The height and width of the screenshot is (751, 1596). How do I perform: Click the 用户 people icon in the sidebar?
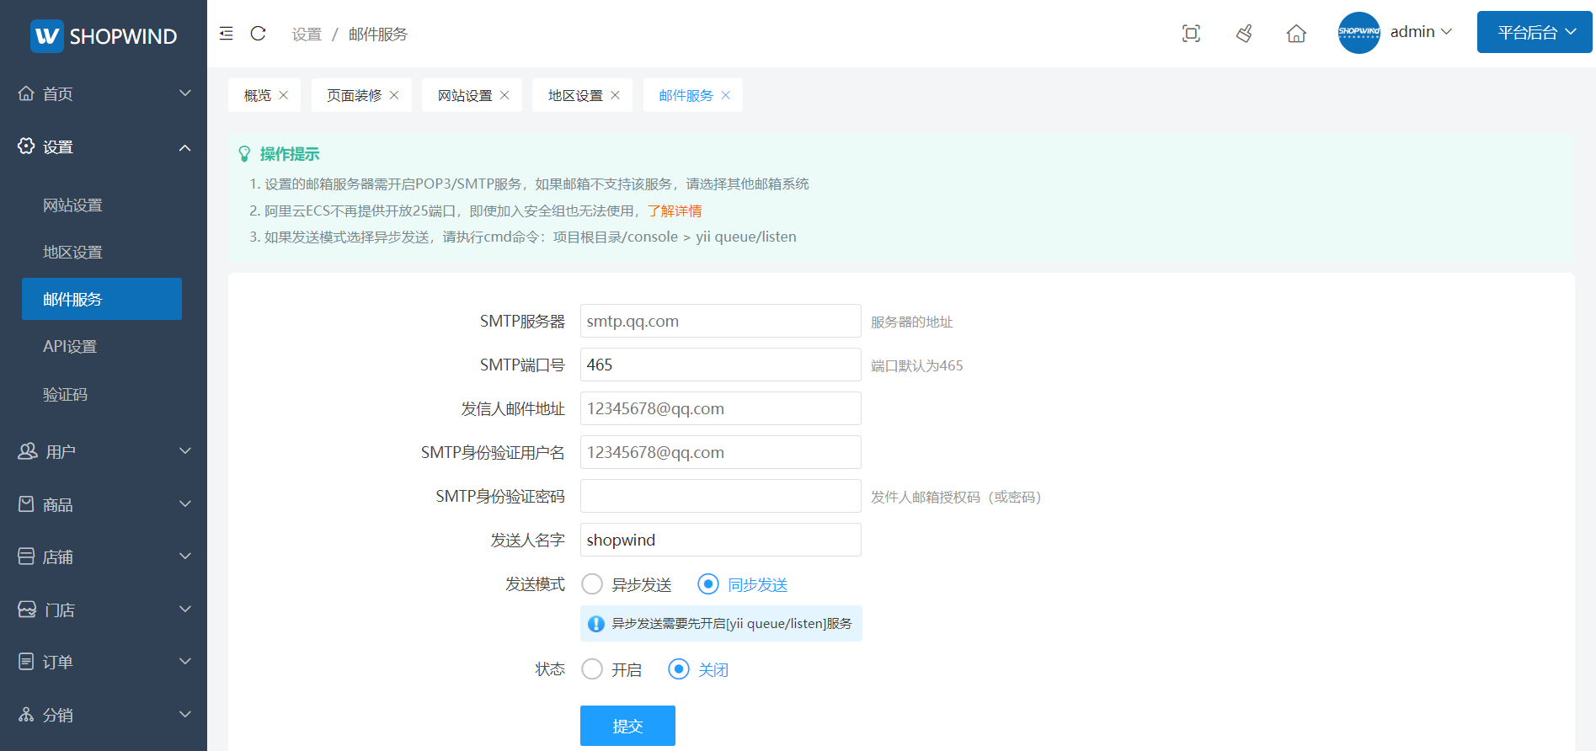[x=28, y=451]
